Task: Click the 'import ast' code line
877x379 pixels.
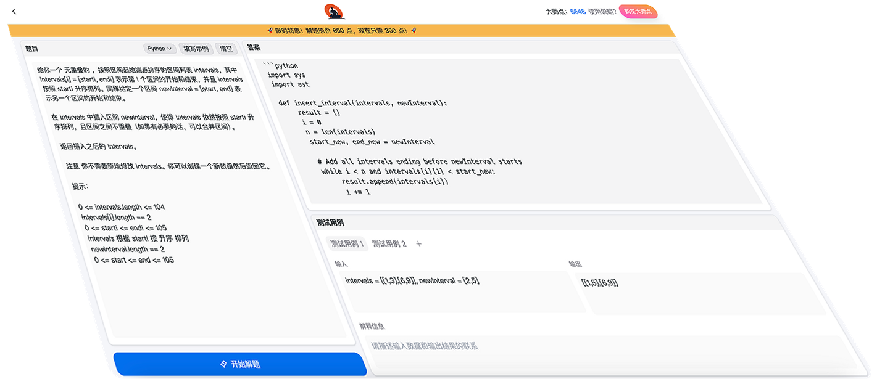Action: click(290, 84)
